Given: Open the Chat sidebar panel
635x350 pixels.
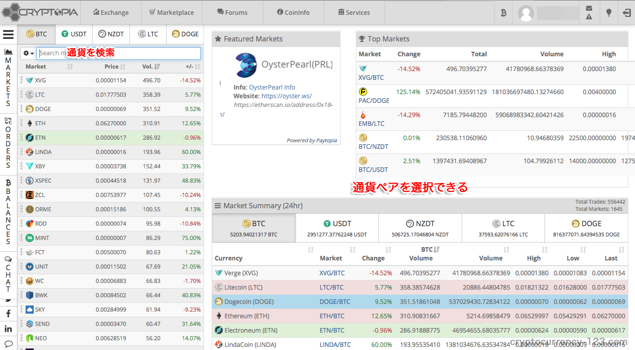Looking at the screenshot, I should point(8,274).
